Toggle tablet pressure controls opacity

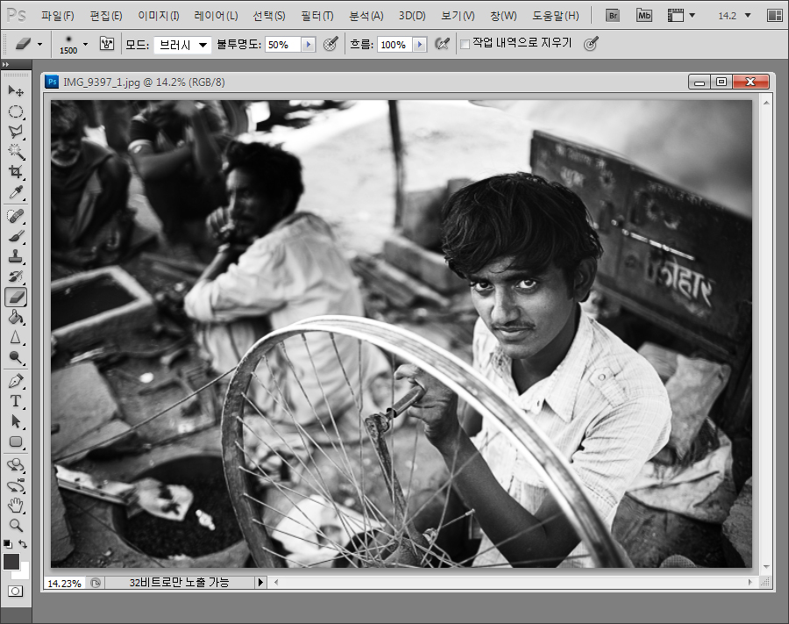click(331, 44)
